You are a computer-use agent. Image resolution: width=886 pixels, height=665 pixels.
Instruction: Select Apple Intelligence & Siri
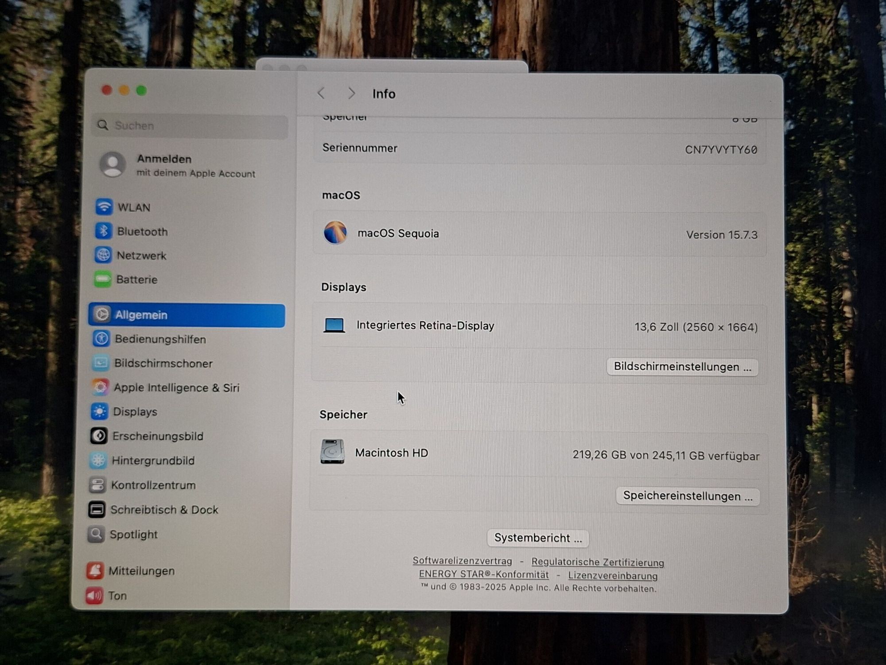pyautogui.click(x=176, y=387)
